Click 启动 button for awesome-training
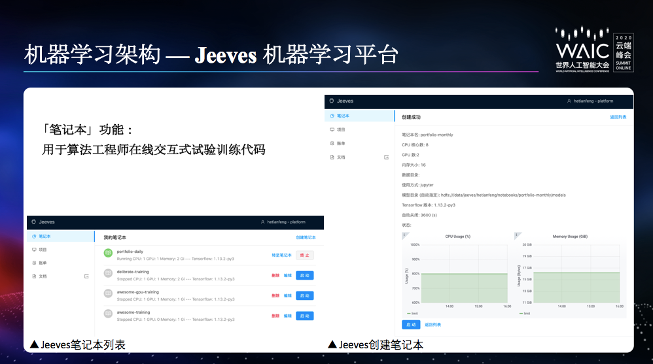Screen dimensions: 653x364 pyautogui.click(x=305, y=316)
